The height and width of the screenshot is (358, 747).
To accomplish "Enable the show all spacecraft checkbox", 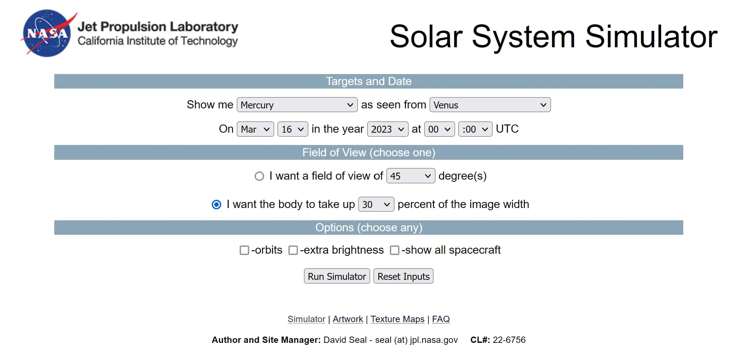I will [394, 250].
